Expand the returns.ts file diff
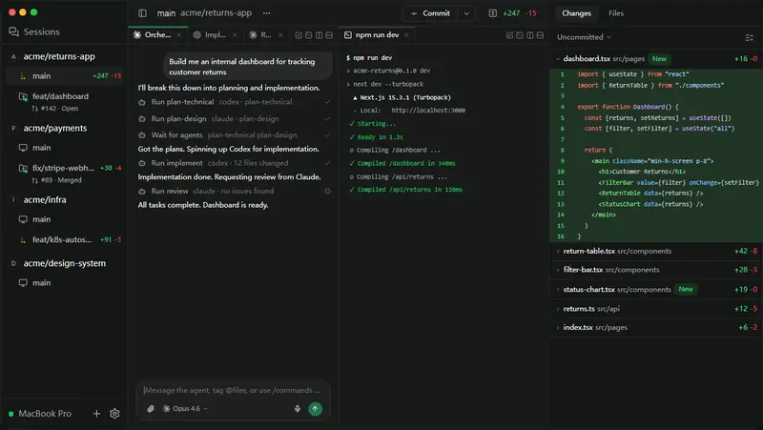 pyautogui.click(x=656, y=308)
